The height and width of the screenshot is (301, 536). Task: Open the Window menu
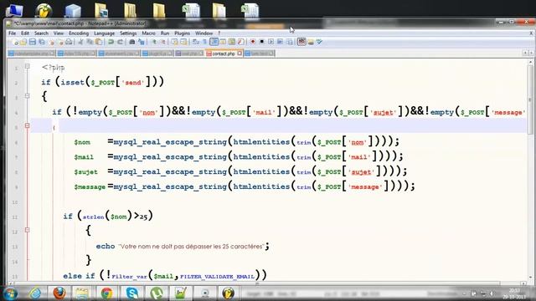tap(204, 33)
